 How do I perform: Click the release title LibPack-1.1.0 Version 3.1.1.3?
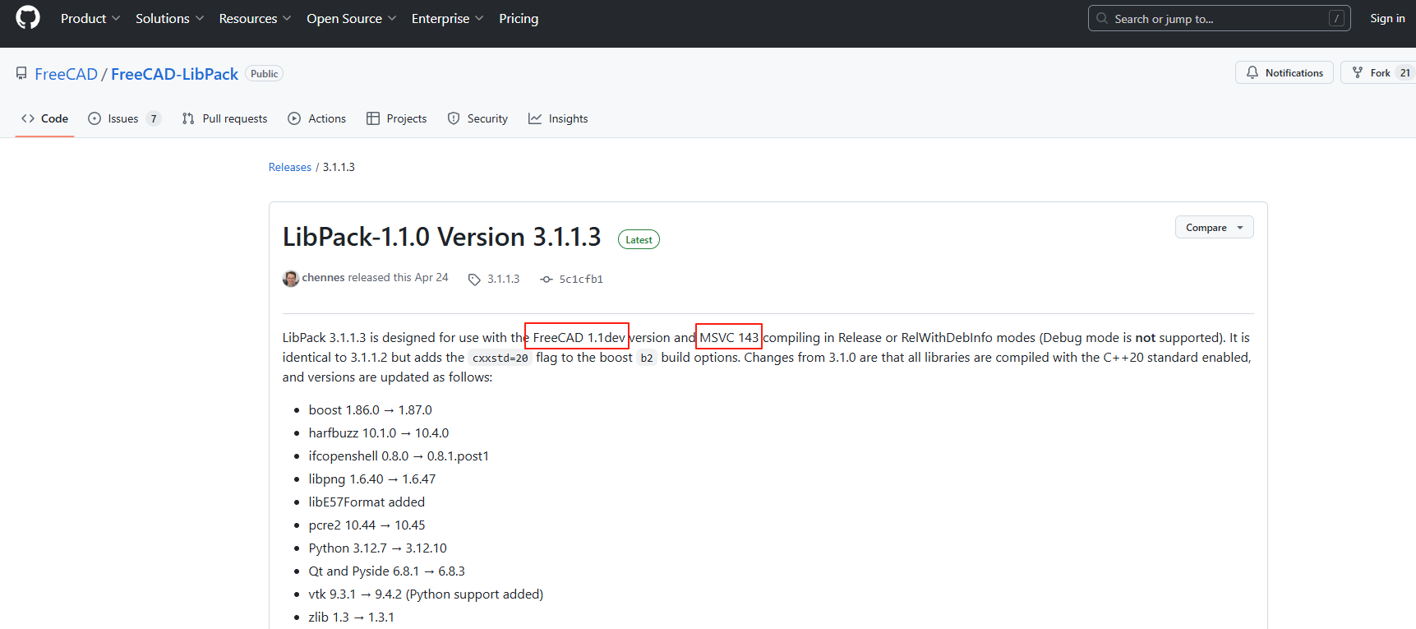442,237
